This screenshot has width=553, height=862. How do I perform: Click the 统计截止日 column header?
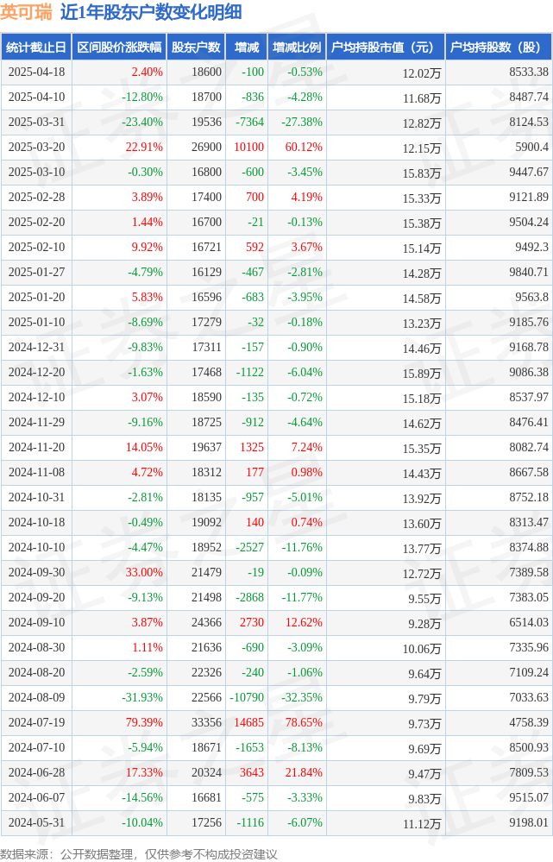36,47
